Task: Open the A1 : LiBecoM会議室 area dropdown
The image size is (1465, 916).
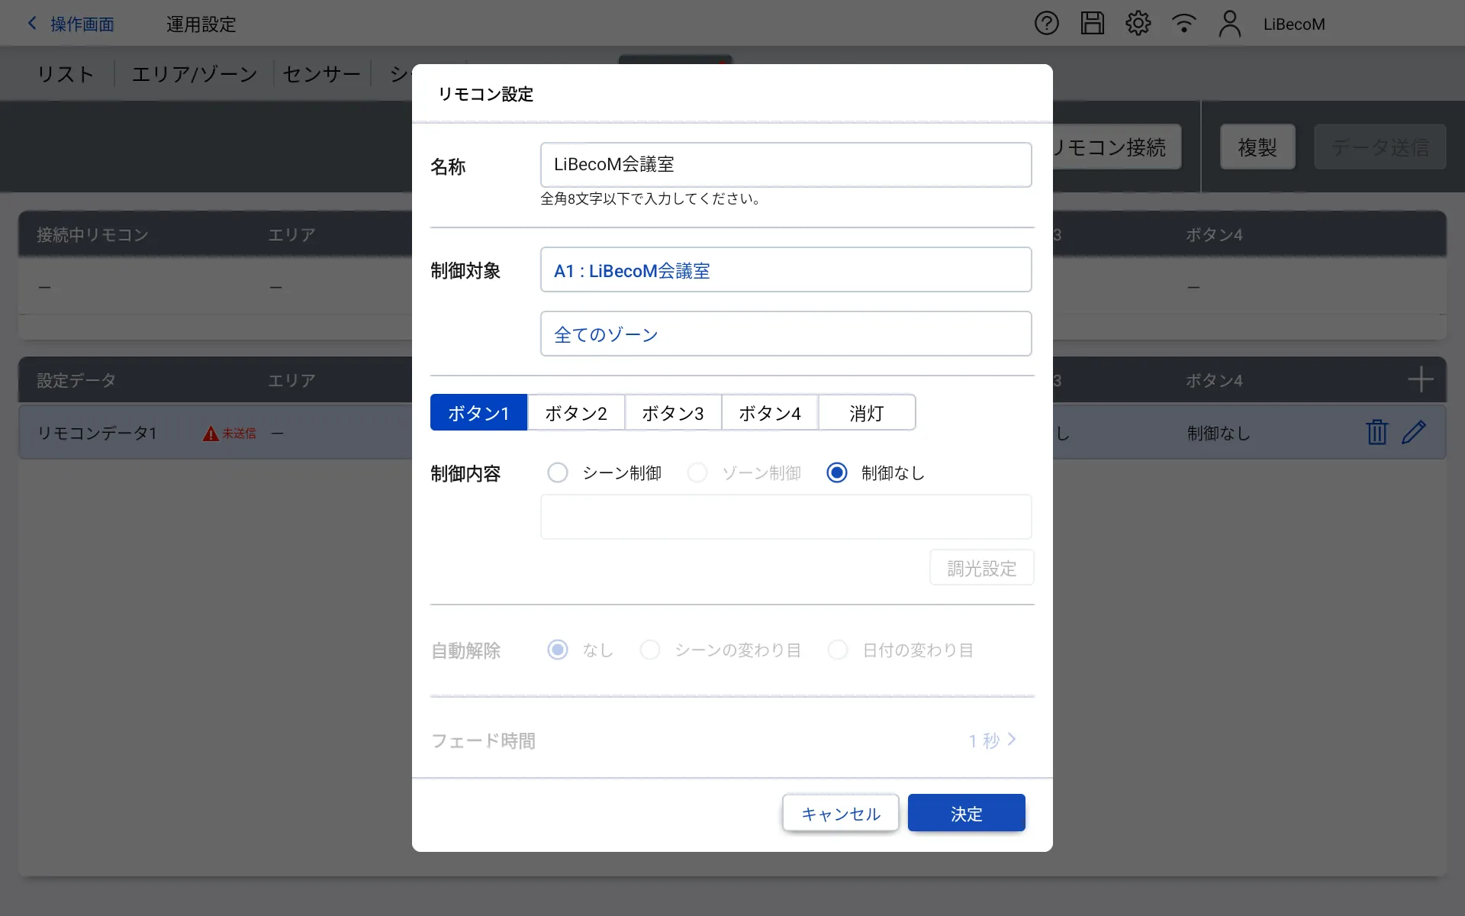Action: pos(785,270)
